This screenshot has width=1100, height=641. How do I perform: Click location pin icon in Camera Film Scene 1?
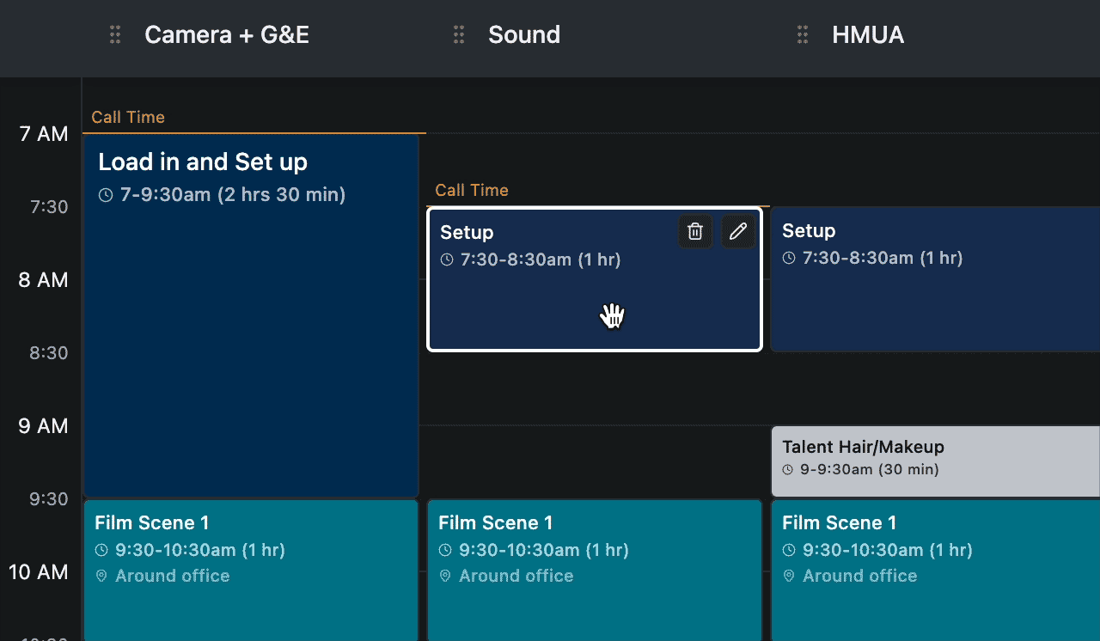[x=101, y=576]
